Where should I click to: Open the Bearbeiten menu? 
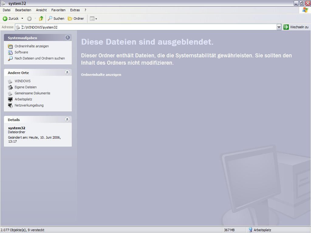(x=23, y=10)
